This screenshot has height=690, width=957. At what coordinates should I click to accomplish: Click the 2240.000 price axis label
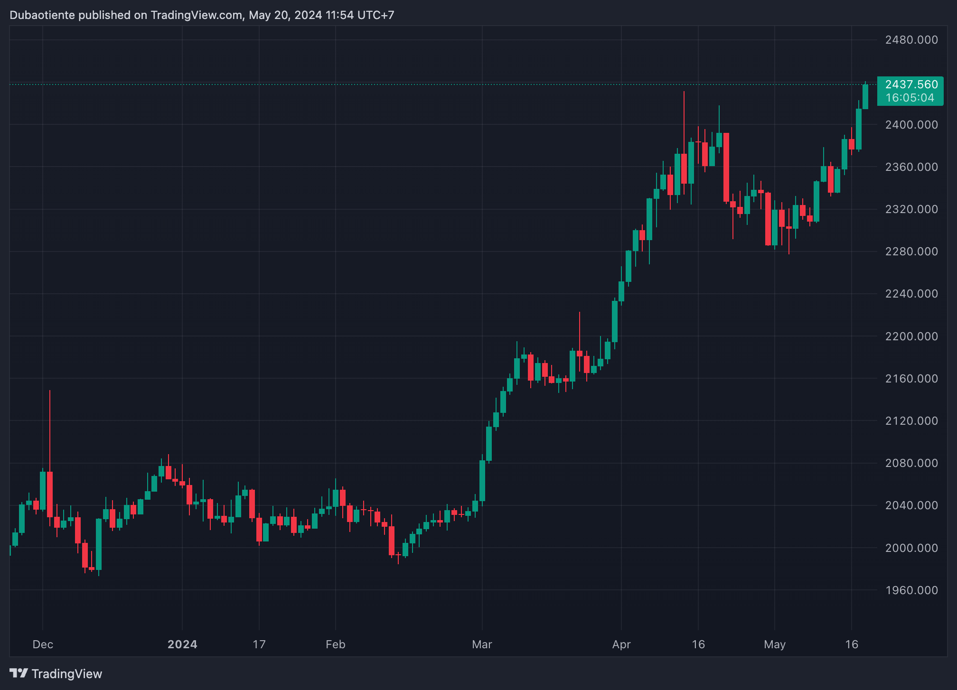click(x=911, y=294)
